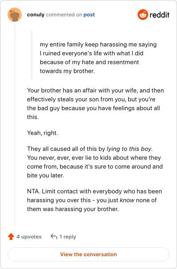Image resolution: width=177 pixels, height=269 pixels.
Task: Click the quoted text about family harassing
Action: 98,58
